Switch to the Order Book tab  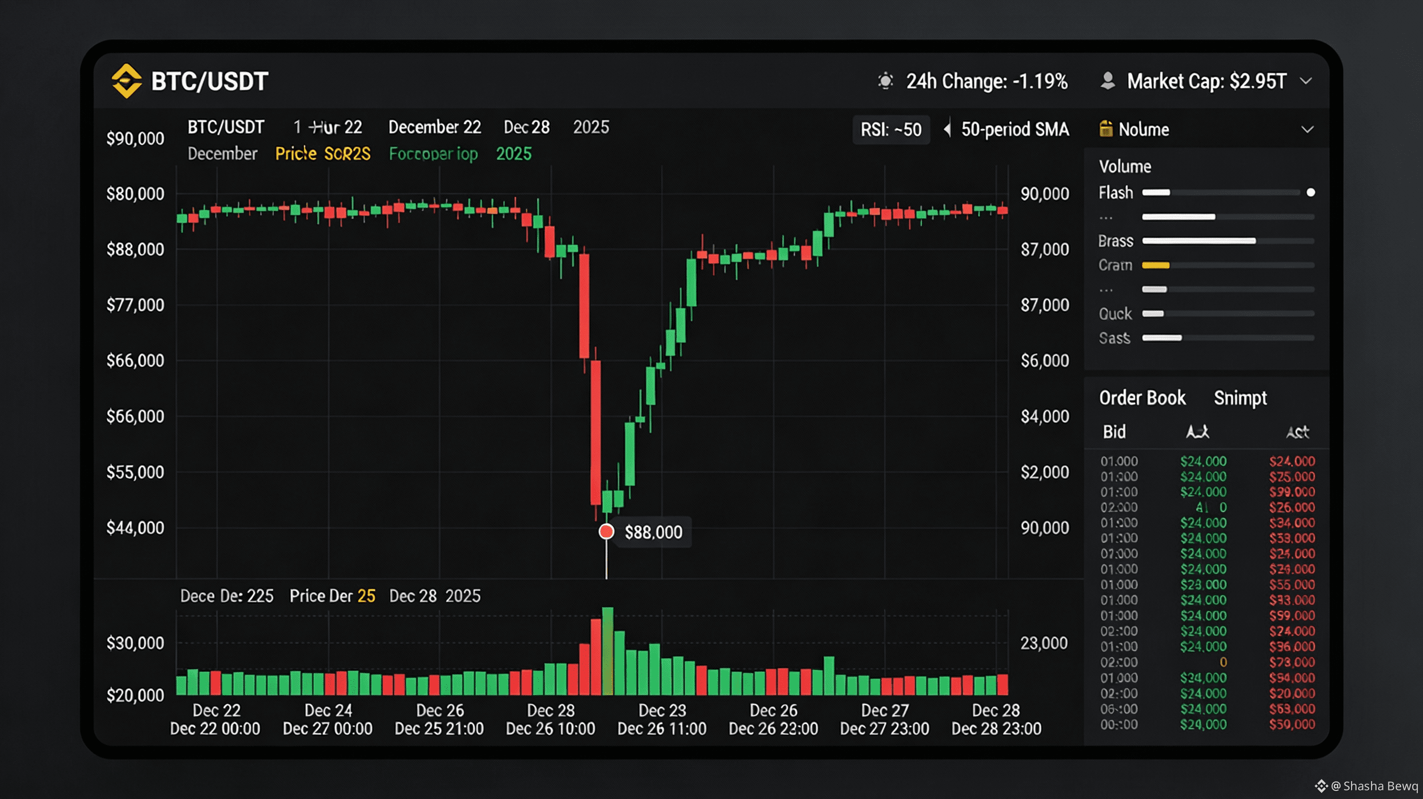coord(1142,398)
